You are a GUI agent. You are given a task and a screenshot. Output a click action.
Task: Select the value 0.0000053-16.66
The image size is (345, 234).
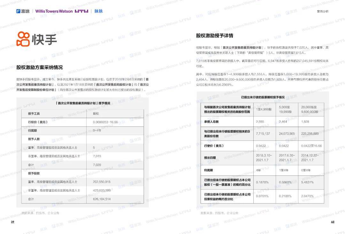[105, 122]
